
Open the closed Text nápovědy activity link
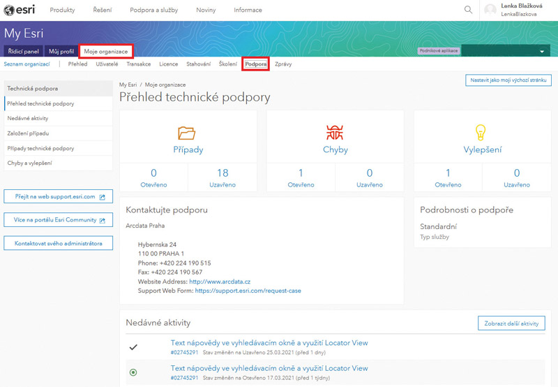(x=269, y=343)
